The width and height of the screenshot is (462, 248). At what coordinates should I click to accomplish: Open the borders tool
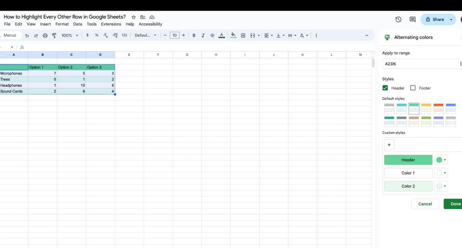pos(243,35)
